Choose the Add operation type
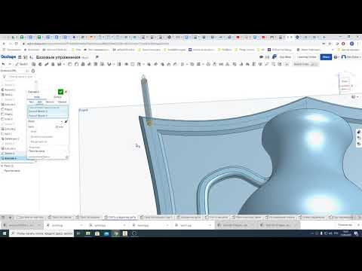Viewport: 362px width, 271px height. pyautogui.click(x=39, y=102)
